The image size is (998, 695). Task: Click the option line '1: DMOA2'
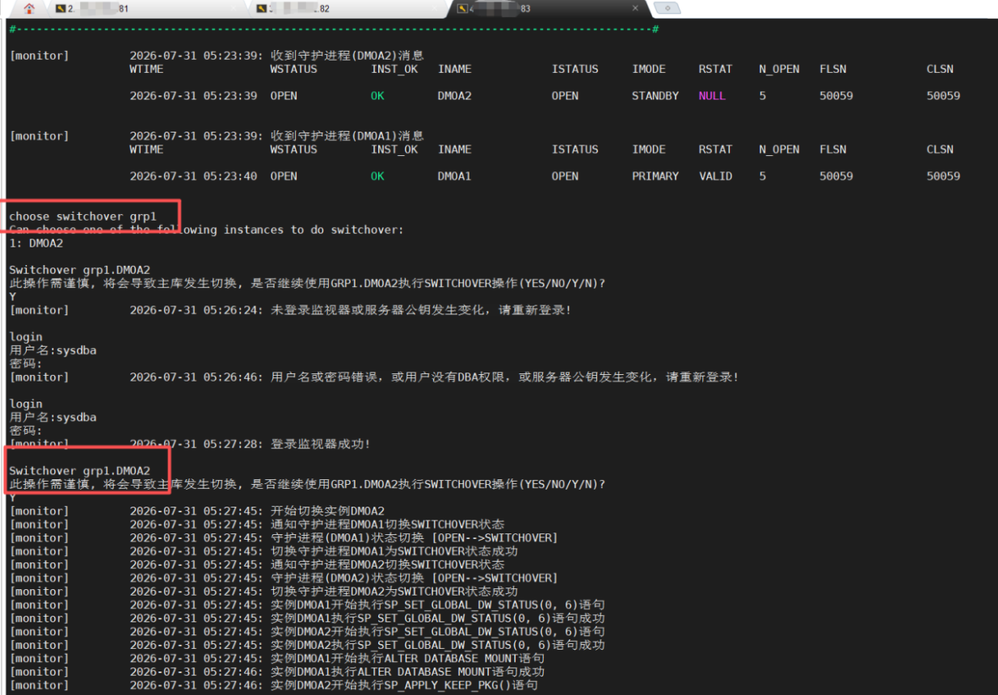tap(36, 243)
